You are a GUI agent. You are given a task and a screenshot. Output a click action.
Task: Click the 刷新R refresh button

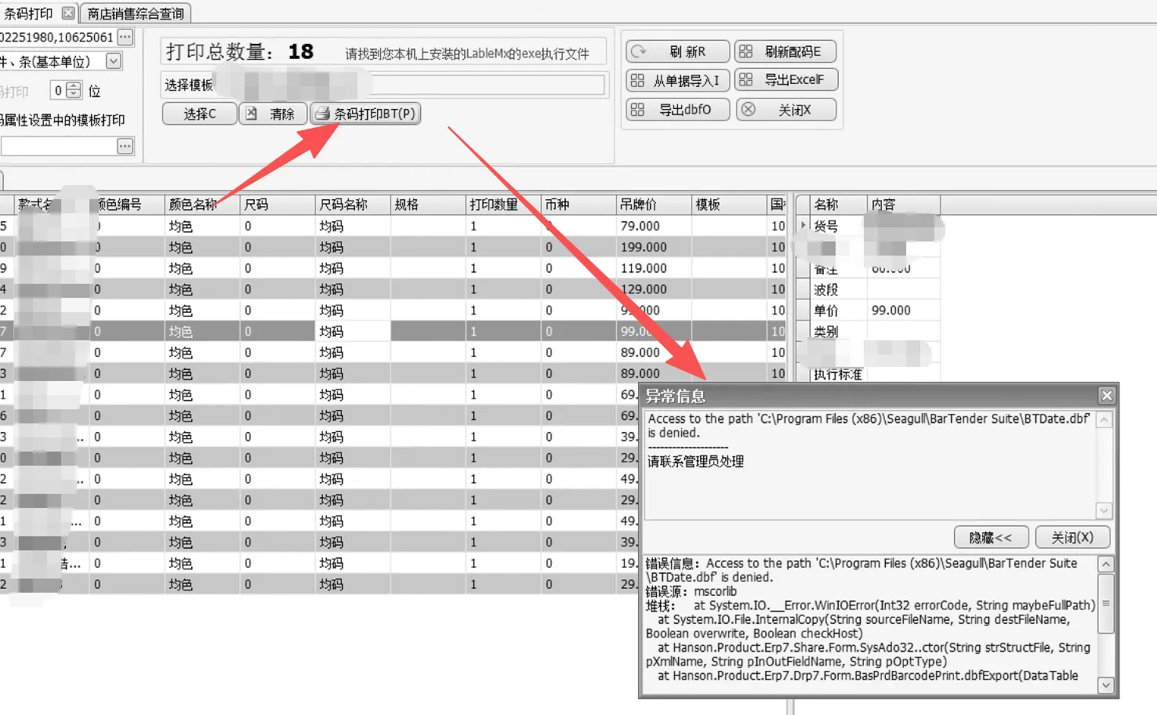677,52
